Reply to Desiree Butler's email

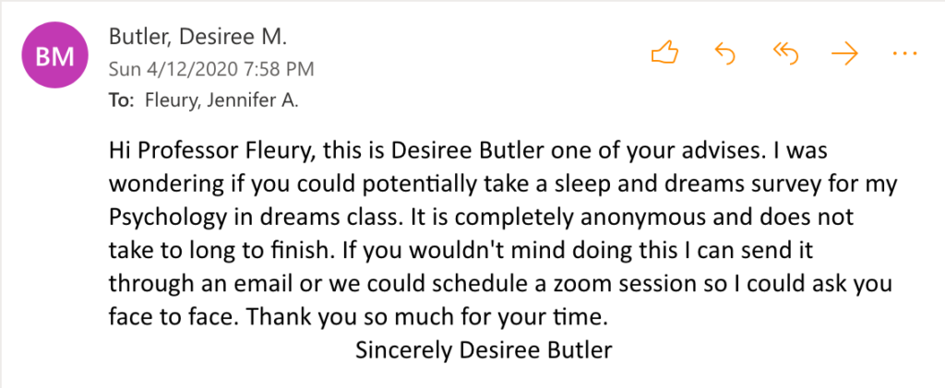point(725,53)
